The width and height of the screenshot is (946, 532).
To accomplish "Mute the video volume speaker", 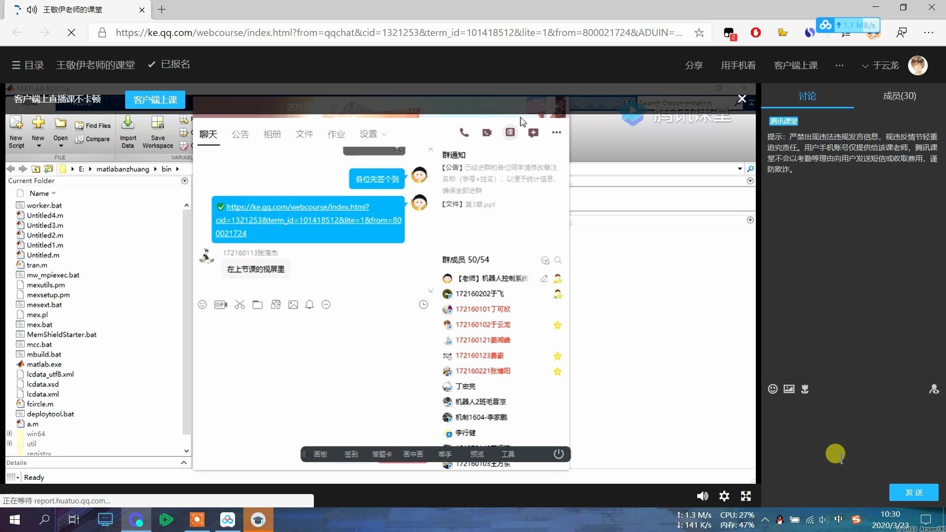I will pos(702,496).
